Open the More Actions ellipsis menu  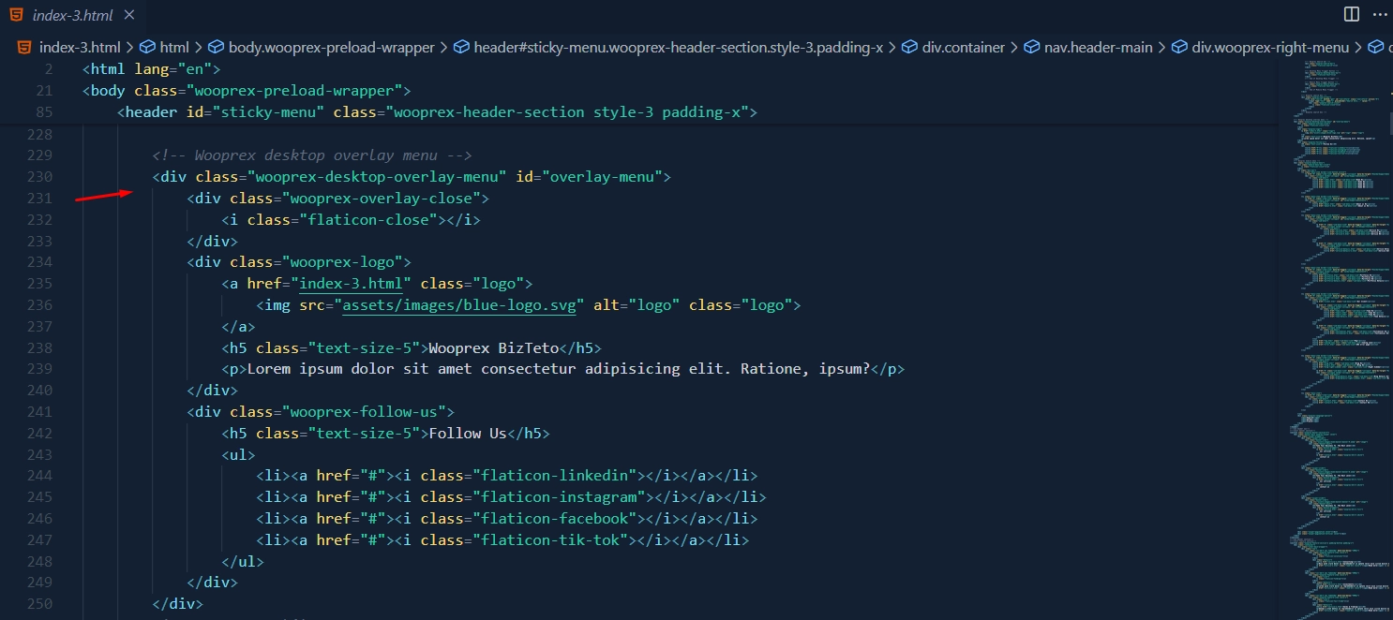point(1379,14)
